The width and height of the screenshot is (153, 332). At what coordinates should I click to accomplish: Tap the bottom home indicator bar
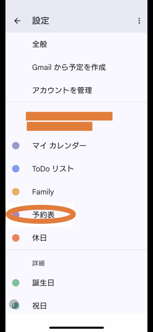point(76,327)
